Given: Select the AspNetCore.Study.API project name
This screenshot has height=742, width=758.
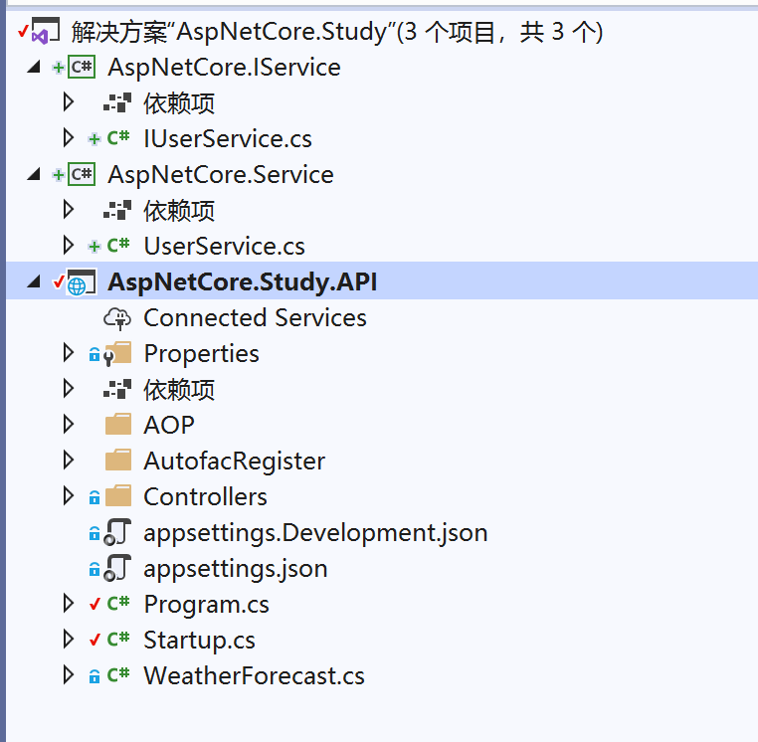Looking at the screenshot, I should click(x=243, y=281).
